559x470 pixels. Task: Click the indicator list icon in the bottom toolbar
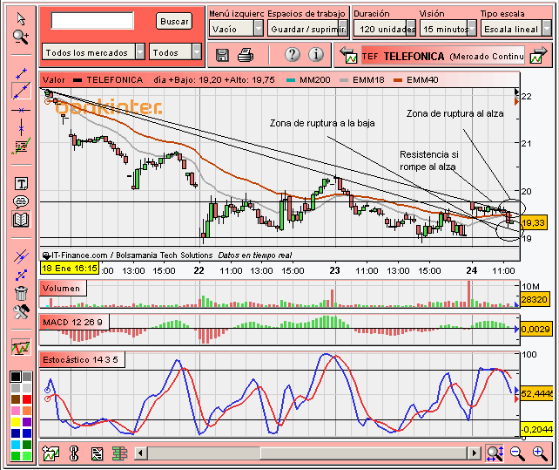pos(97,453)
